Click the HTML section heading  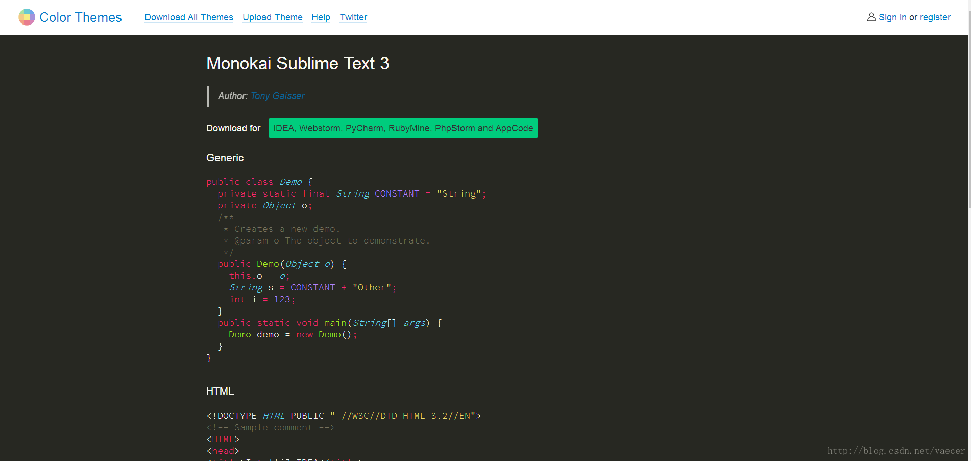pyautogui.click(x=220, y=391)
